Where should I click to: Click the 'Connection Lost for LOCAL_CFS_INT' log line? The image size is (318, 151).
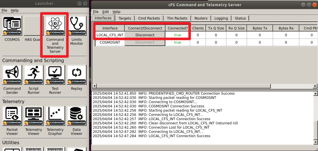click(151, 127)
